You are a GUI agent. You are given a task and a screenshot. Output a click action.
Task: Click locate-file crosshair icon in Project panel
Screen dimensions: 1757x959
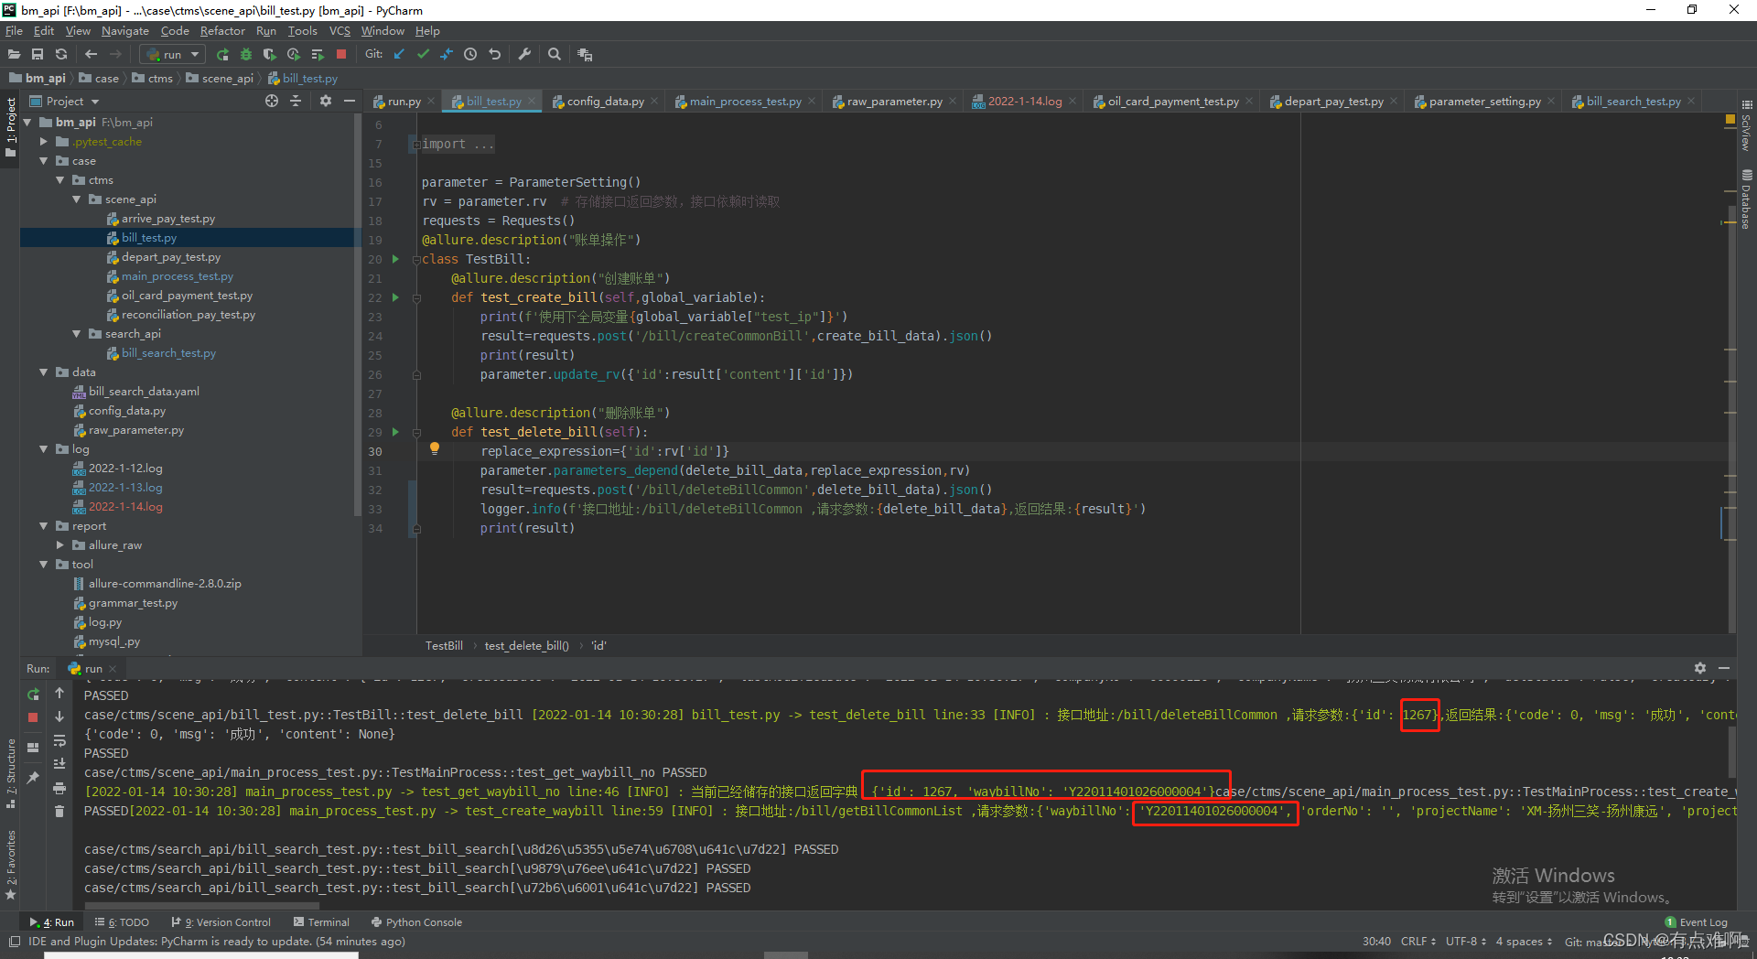click(x=272, y=102)
